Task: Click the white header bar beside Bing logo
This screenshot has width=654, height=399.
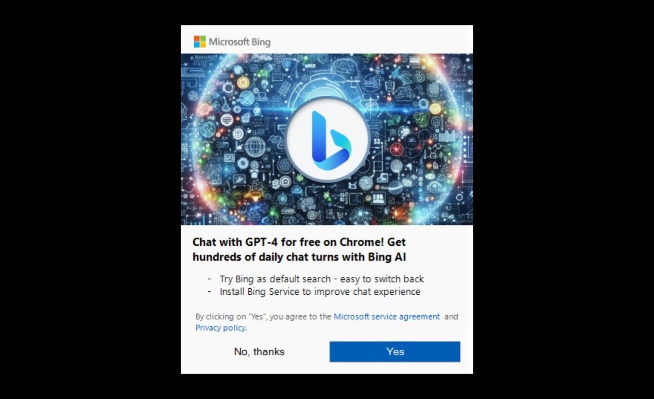Action: pyautogui.click(x=372, y=40)
